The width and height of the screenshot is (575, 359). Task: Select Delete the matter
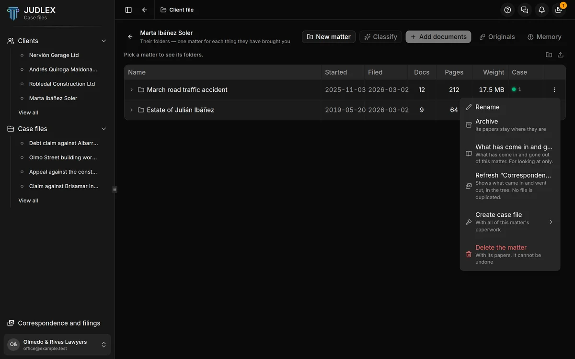click(510, 255)
